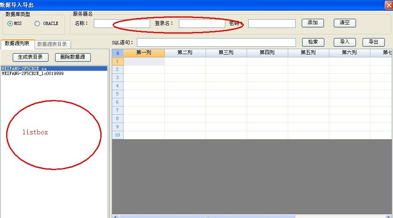The image size is (393, 218).
Task: Click the 导入 button
Action: [344, 42]
